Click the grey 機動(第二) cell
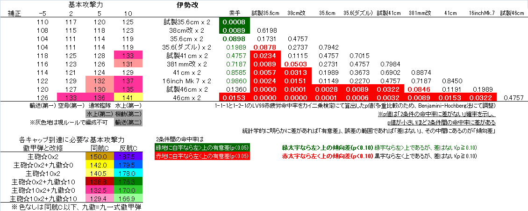 (x=127, y=114)
